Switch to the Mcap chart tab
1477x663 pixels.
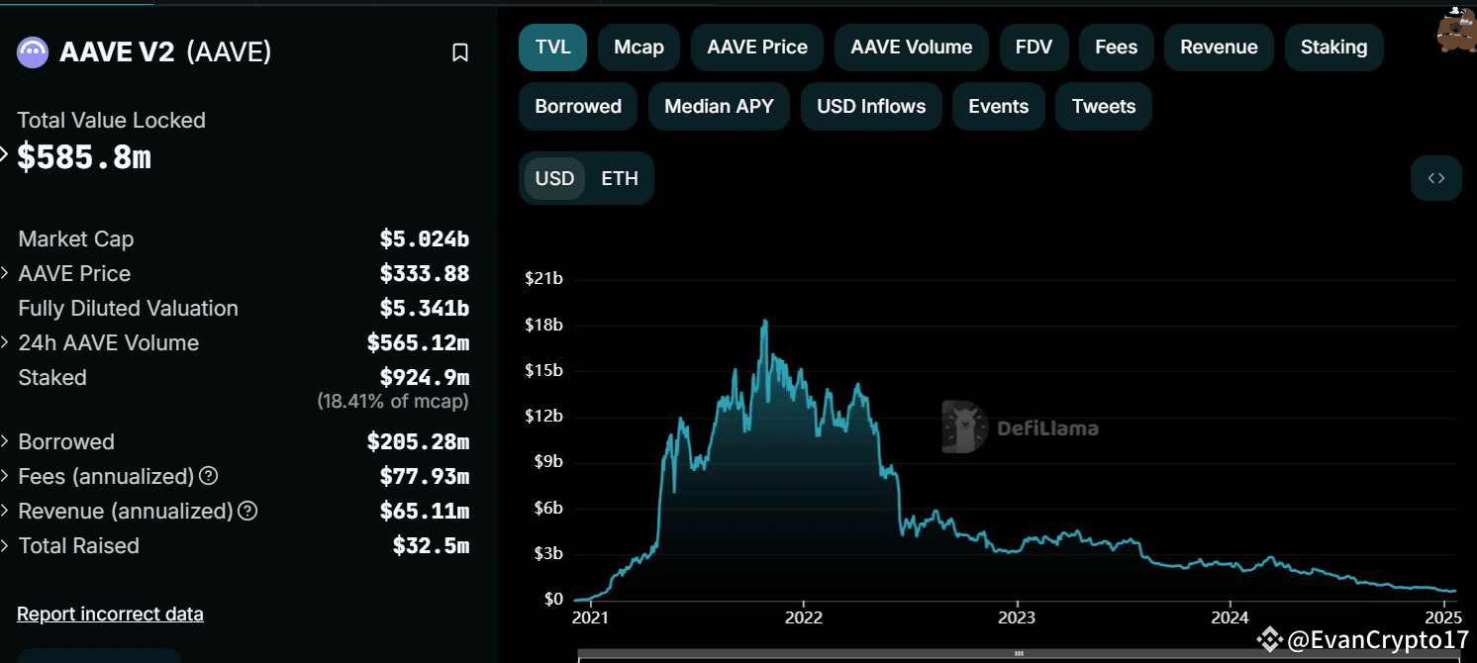[x=639, y=47]
